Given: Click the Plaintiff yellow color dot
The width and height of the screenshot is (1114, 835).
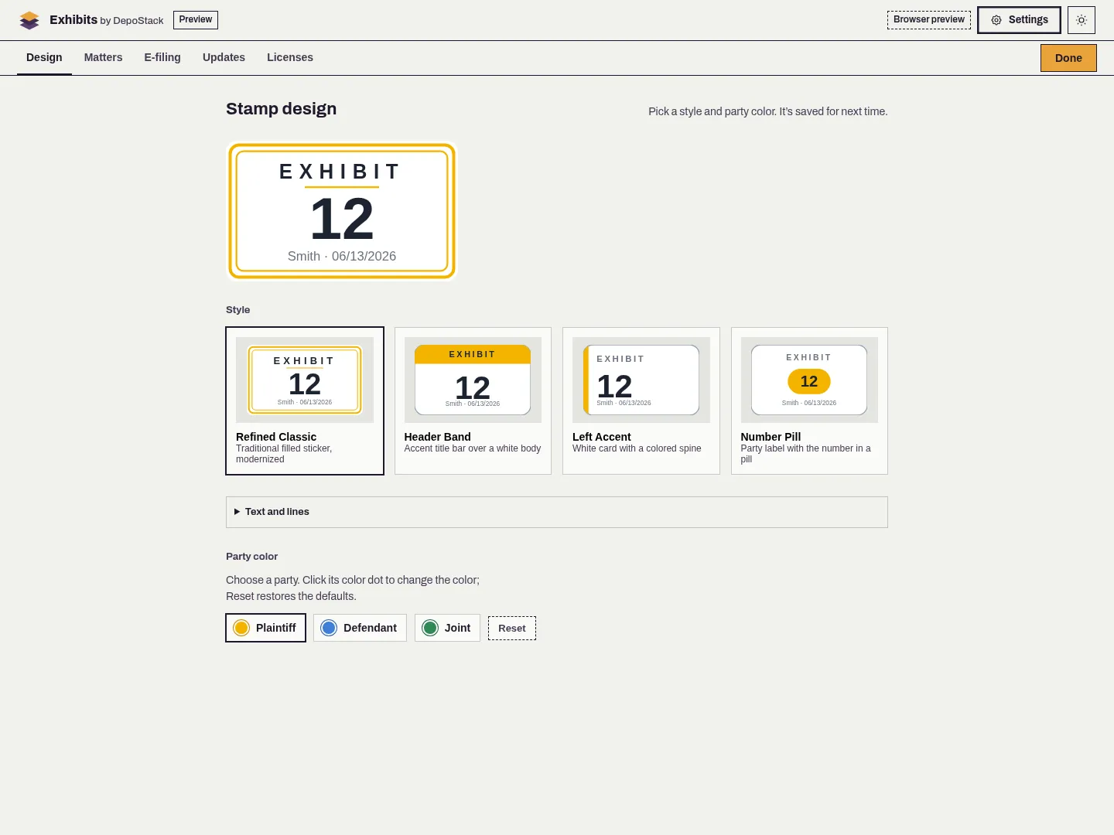Looking at the screenshot, I should pyautogui.click(x=241, y=628).
